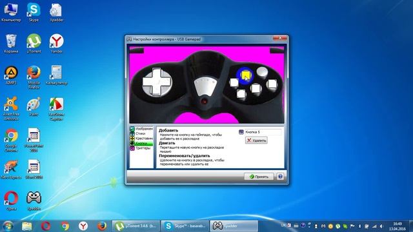413x232 pixels.
Task: Open the Xpadder gamepad-shaped desktop icon
Action: tap(34, 200)
